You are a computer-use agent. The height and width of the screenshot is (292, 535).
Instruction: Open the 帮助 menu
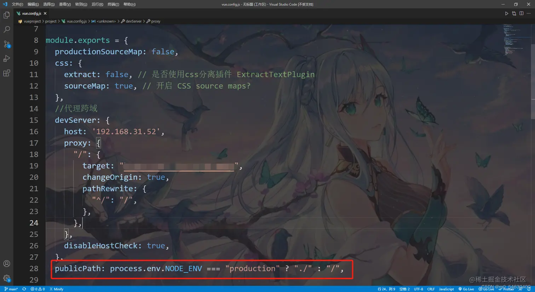point(130,4)
